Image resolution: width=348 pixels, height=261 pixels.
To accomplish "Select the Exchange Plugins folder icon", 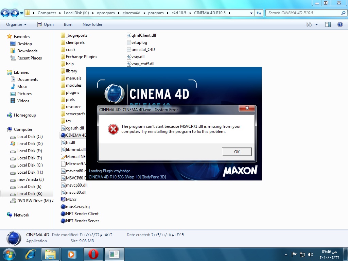I will click(x=63, y=57).
